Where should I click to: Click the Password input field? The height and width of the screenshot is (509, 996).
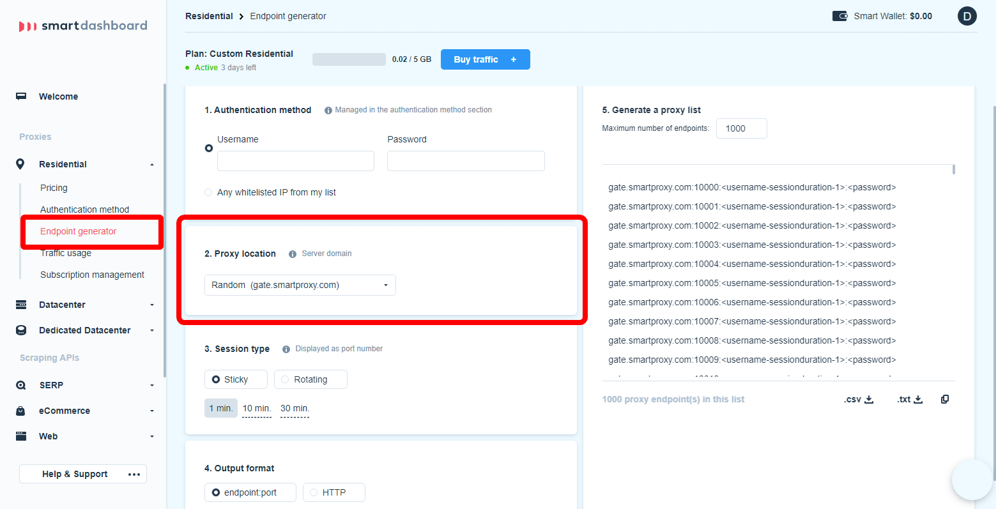[466, 161]
